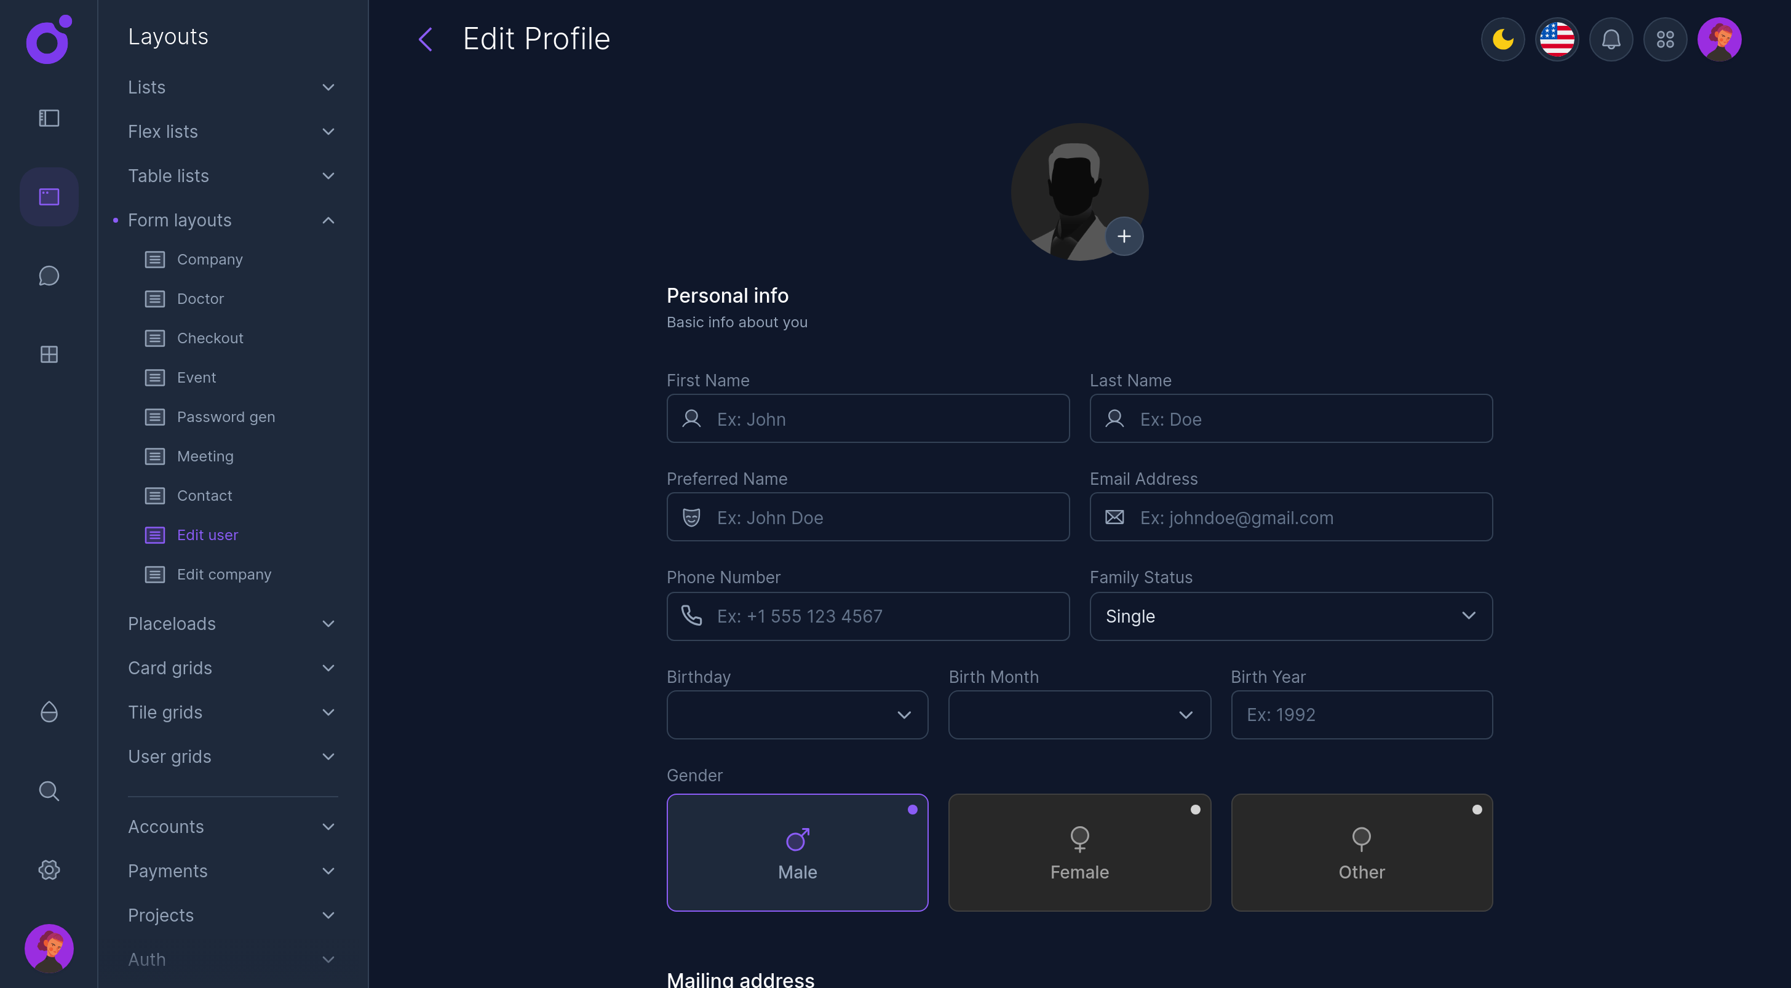Select the grid dashboard icon in sidebar

(x=49, y=354)
